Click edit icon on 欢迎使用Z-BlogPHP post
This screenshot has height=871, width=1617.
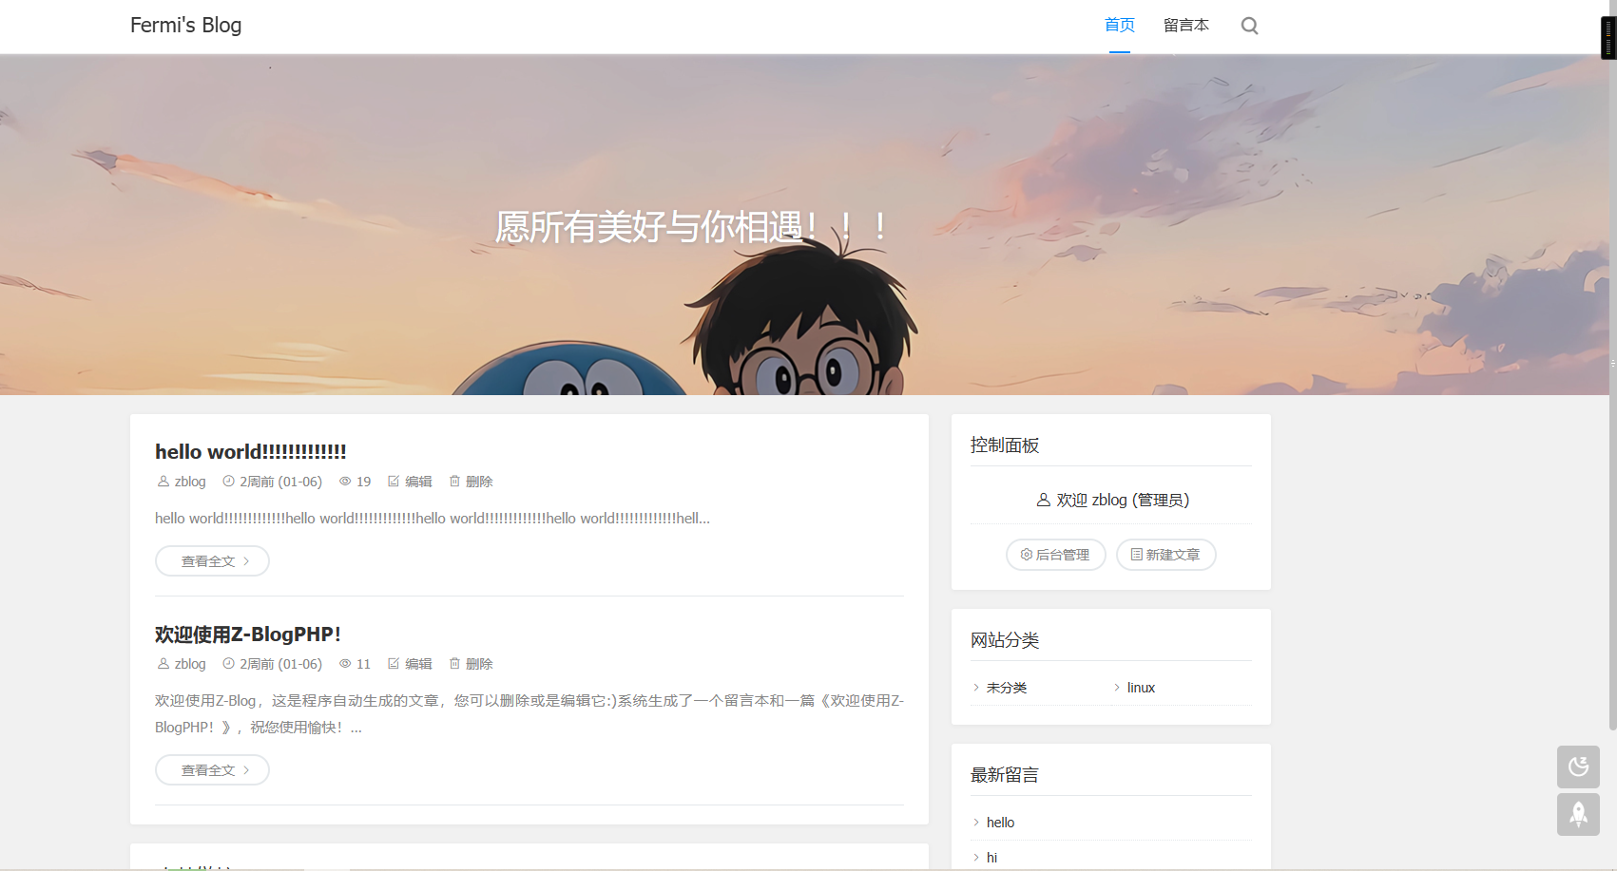(394, 664)
